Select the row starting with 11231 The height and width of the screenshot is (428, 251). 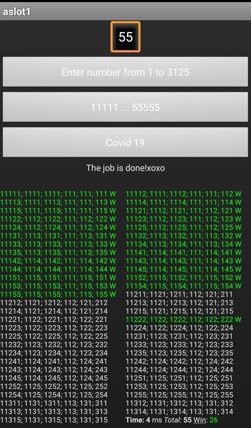tap(179, 336)
